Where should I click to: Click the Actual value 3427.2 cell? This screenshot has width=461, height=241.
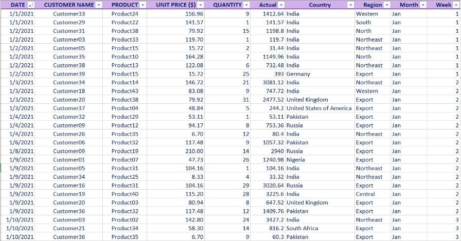(x=268, y=220)
